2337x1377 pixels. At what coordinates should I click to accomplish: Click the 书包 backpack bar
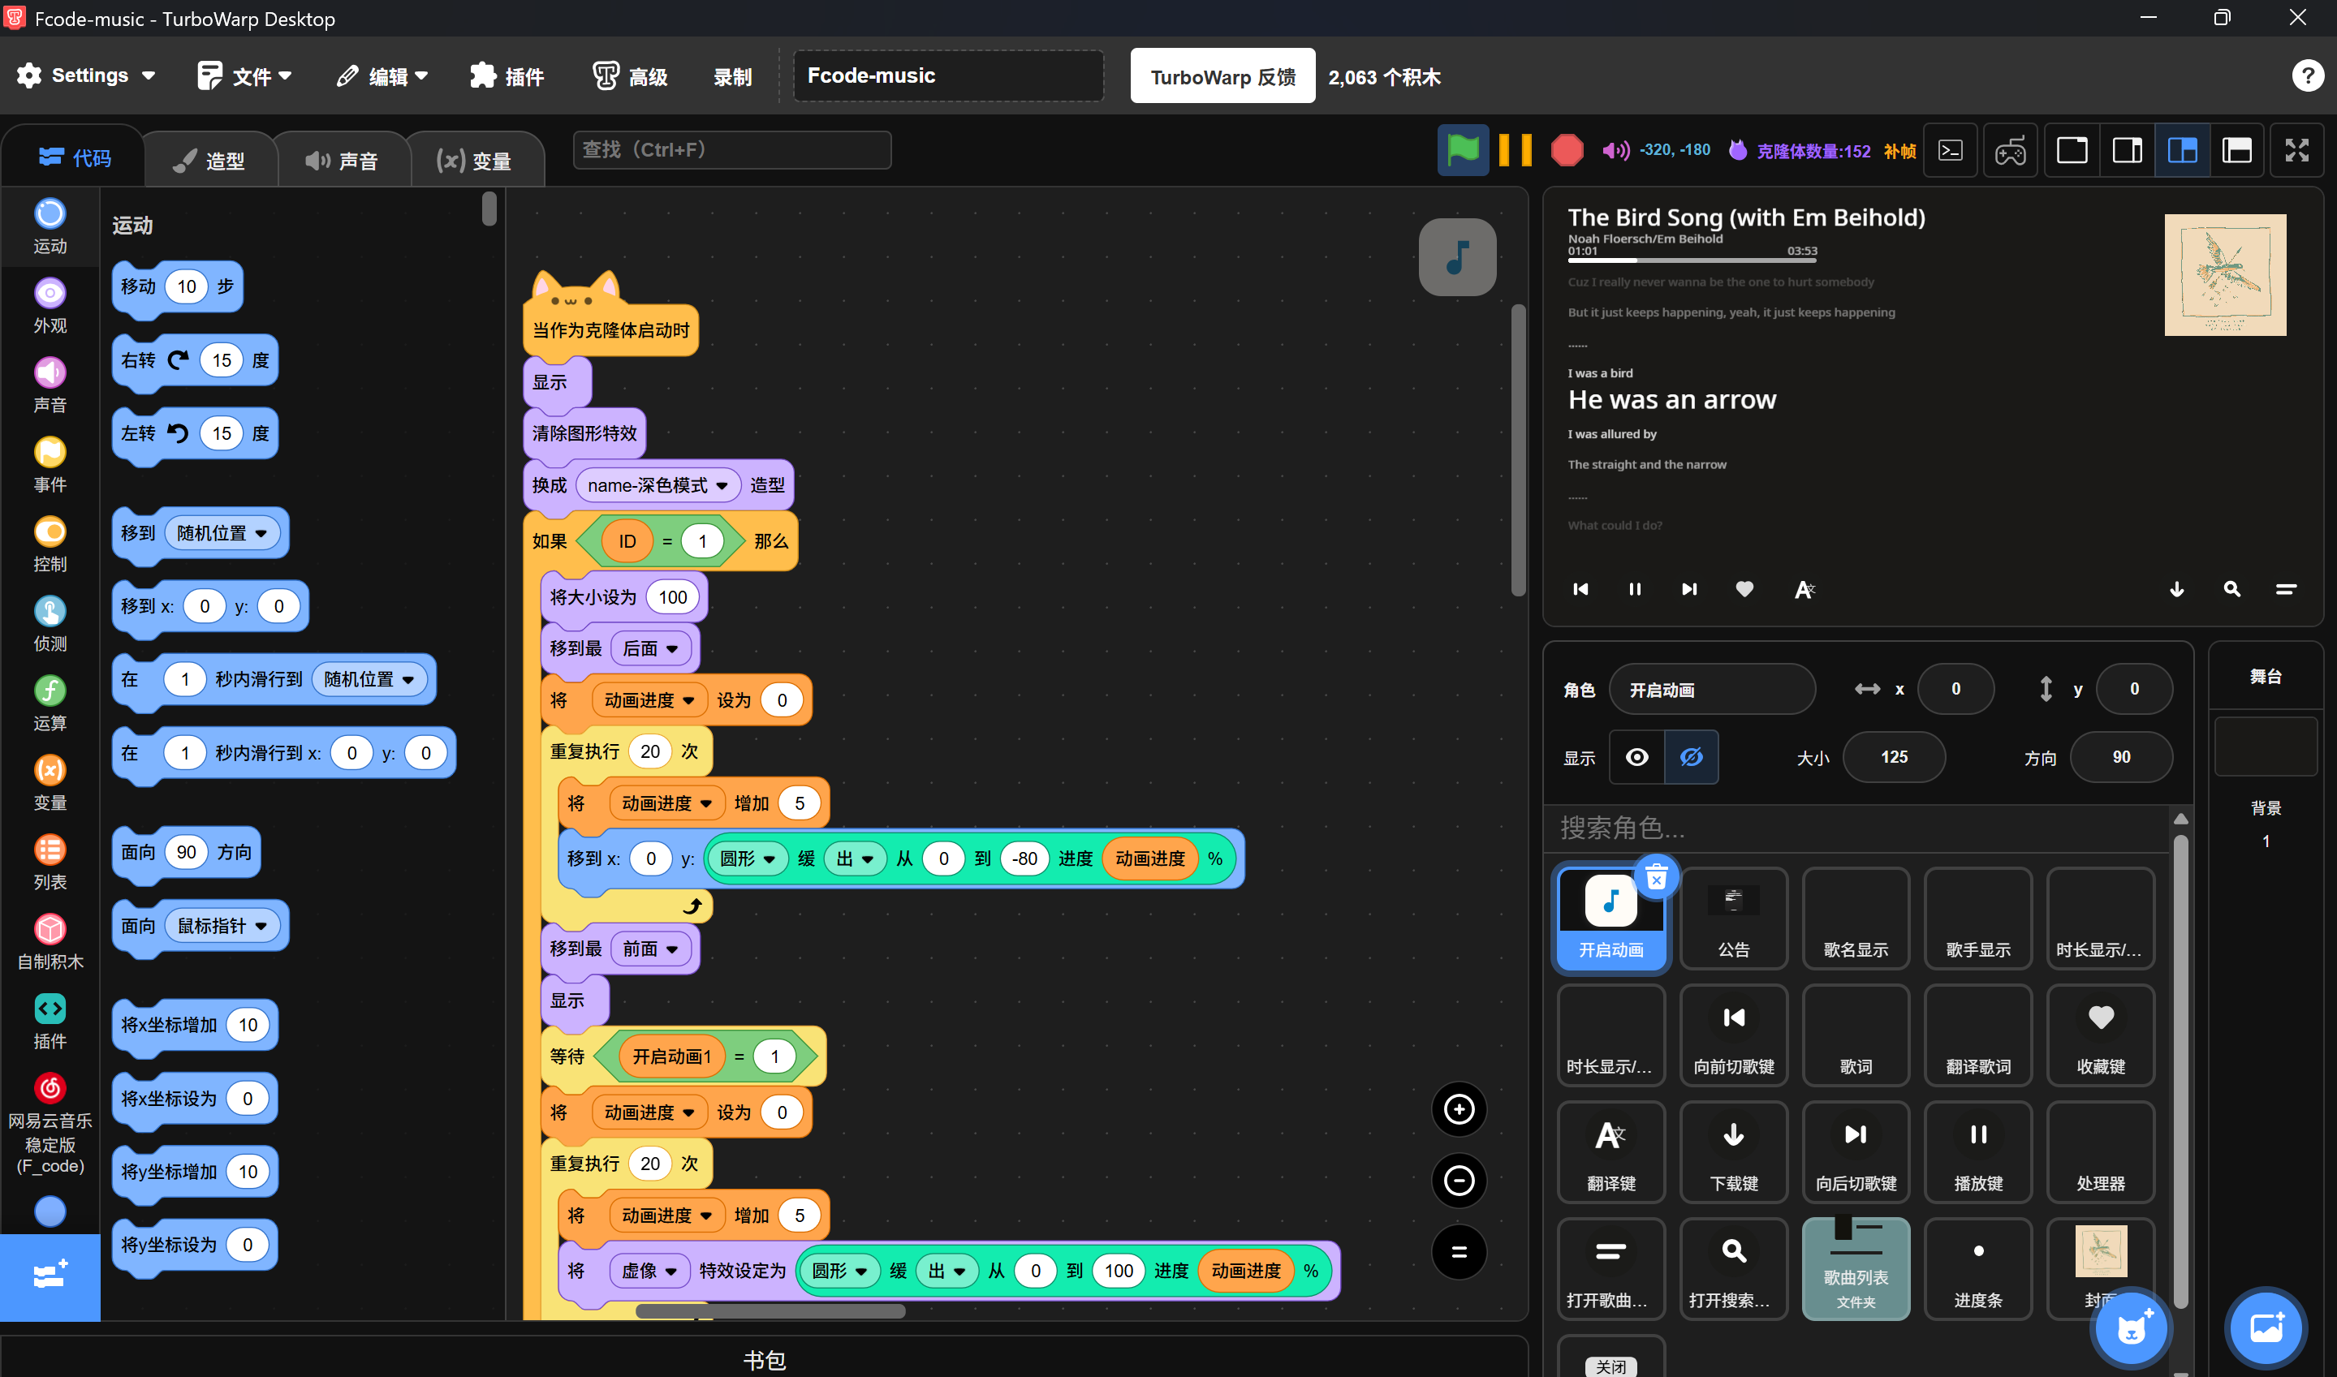tap(764, 1358)
